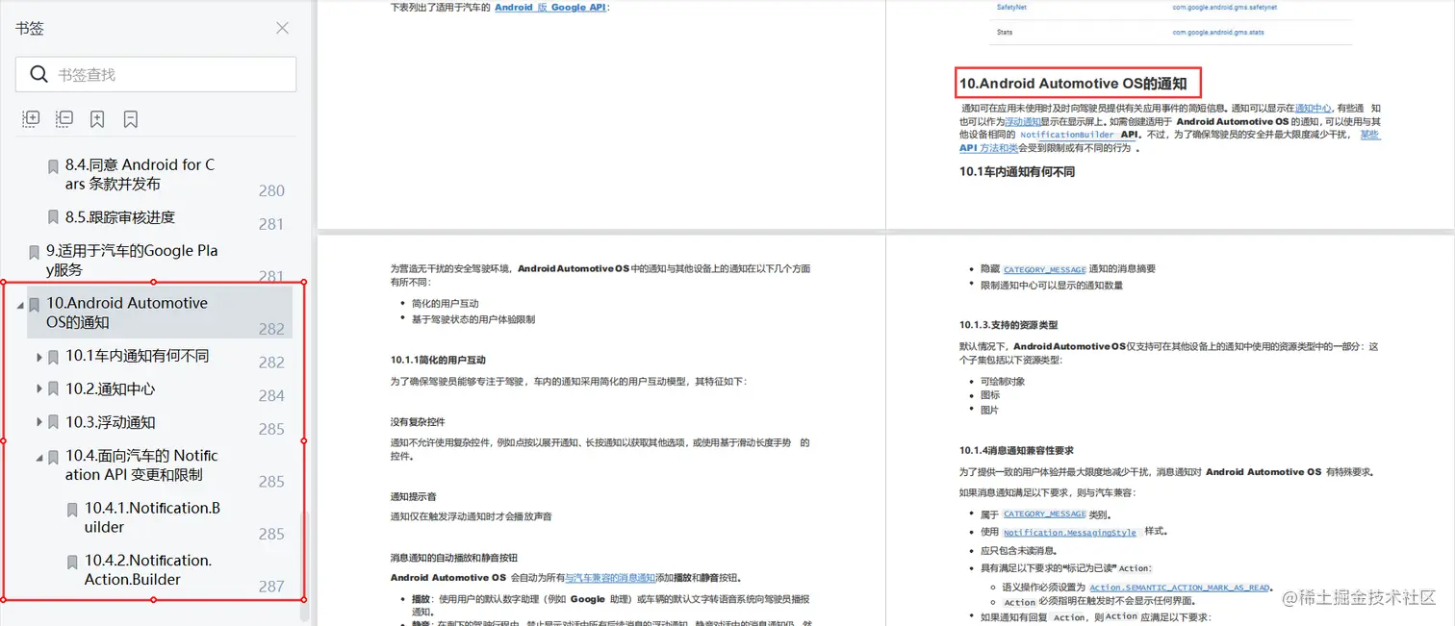Image resolution: width=1455 pixels, height=626 pixels.
Task: Close the 书签 bookmarks panel
Action: click(x=282, y=28)
